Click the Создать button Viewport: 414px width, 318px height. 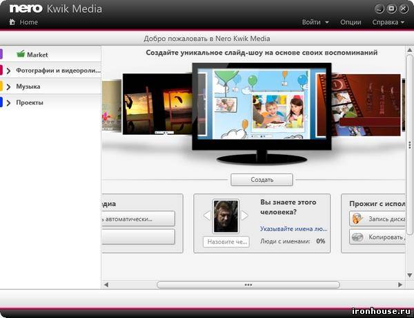click(262, 180)
